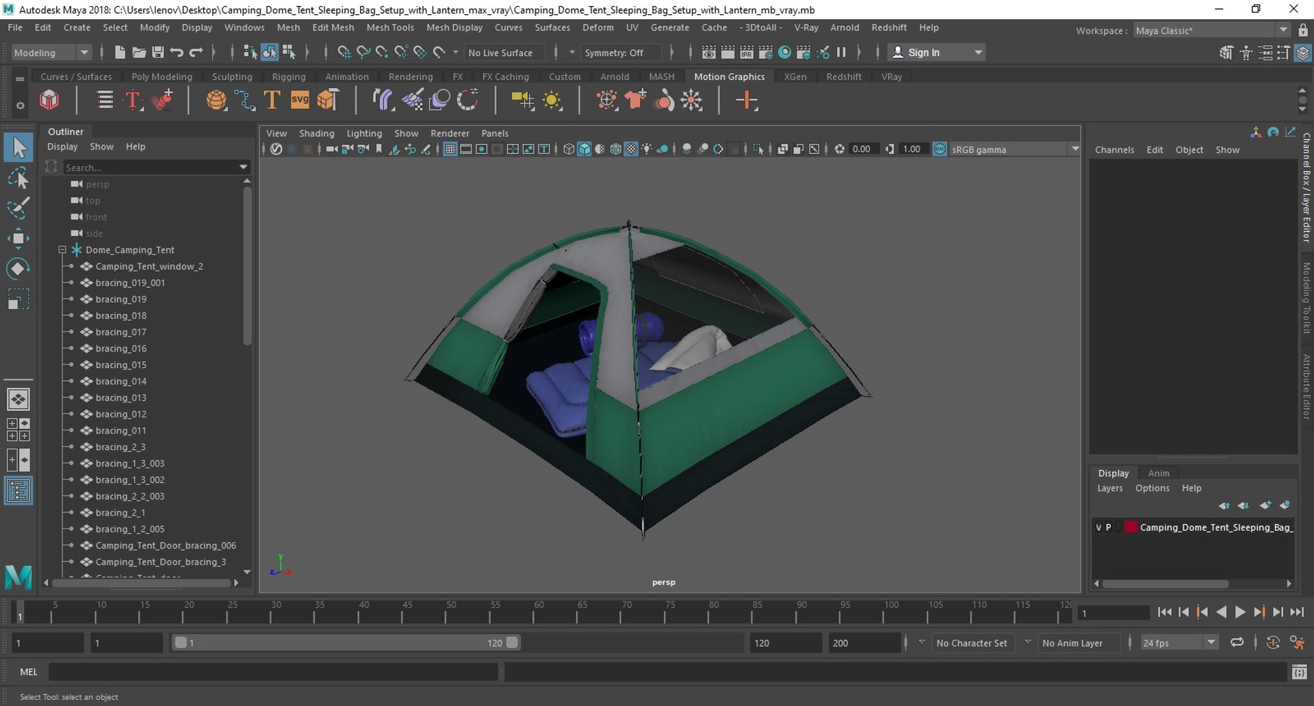Screen dimensions: 1314x706
Task: Open the Outliner search filter dropdown arrow
Action: pyautogui.click(x=243, y=168)
